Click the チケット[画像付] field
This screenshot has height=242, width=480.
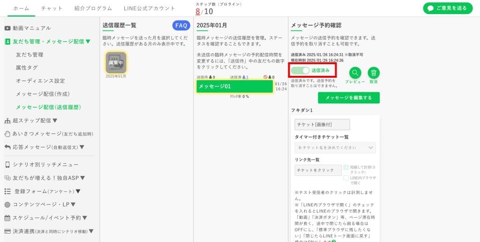322,125
